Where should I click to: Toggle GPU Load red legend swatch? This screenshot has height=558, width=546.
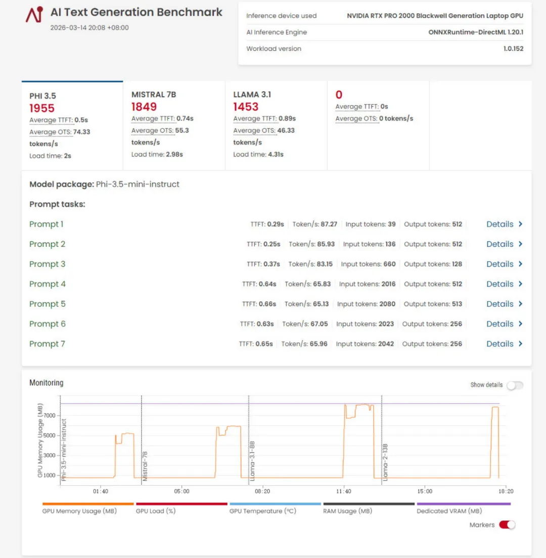pyautogui.click(x=181, y=504)
